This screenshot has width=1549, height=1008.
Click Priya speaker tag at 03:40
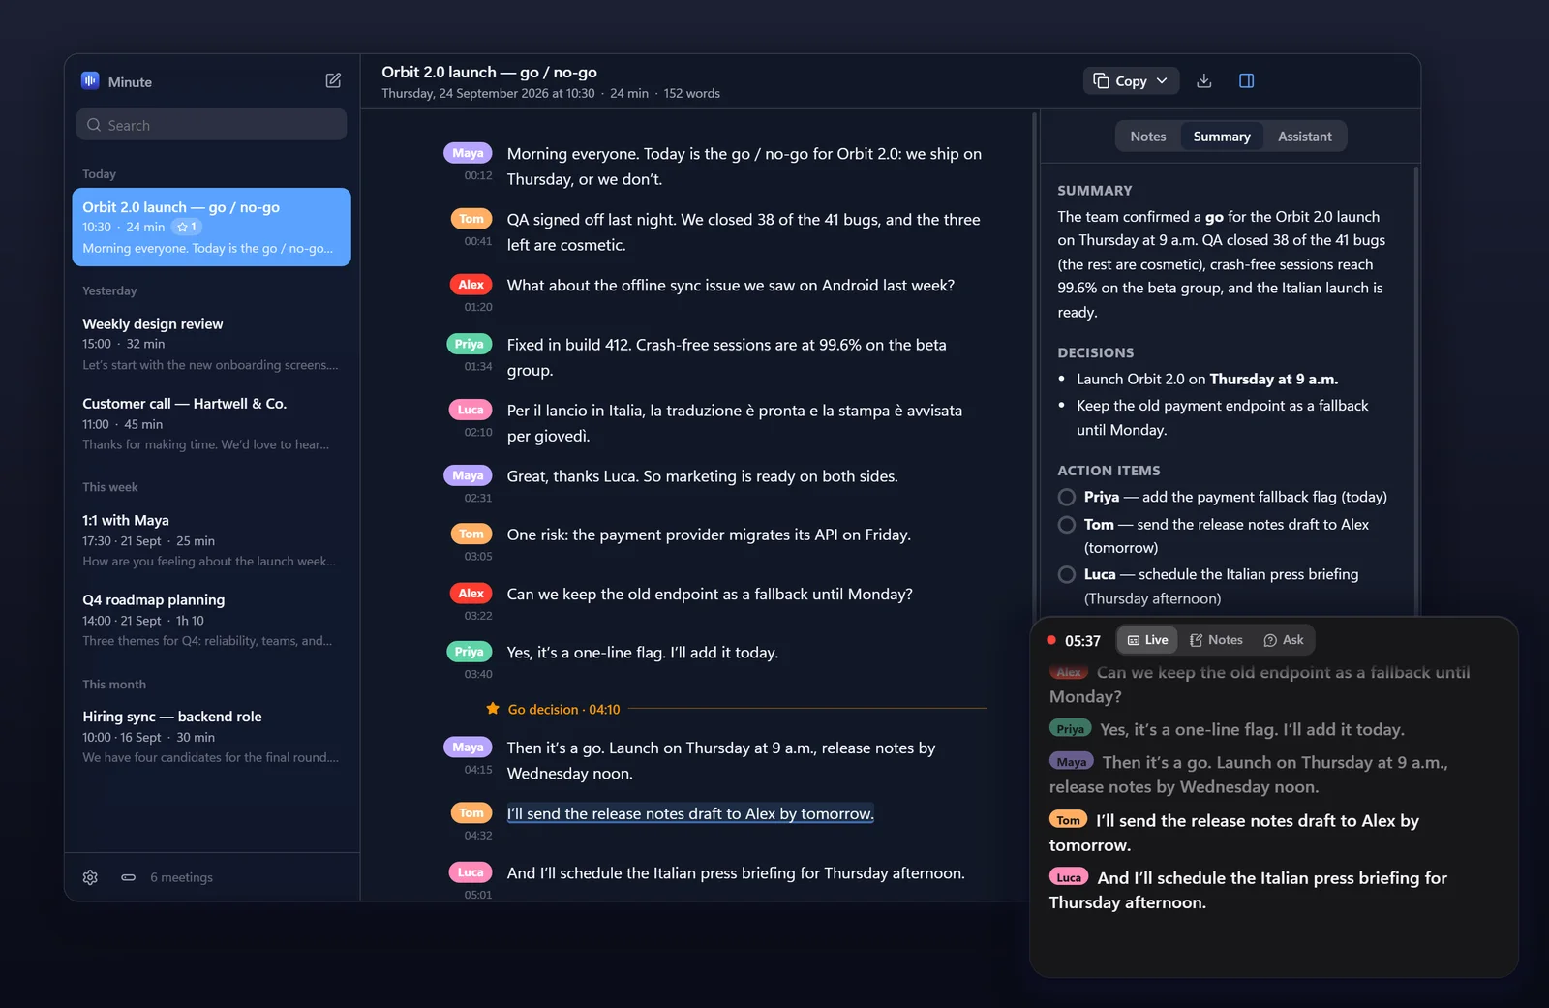[469, 652]
